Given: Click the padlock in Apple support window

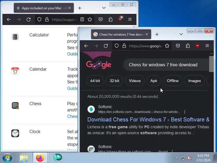Looking at the screenshot, I should [x=47, y=19].
